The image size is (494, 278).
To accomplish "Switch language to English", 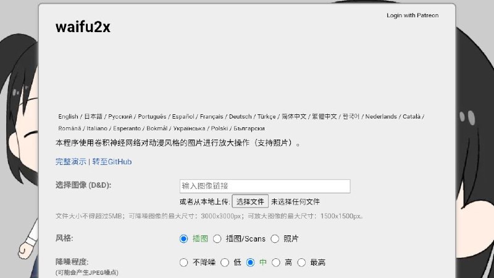I will pyautogui.click(x=68, y=117).
